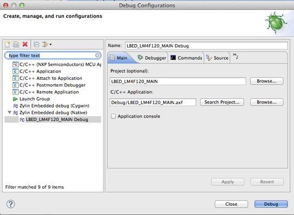Click the C/C++ Remote Application icon
The height and width of the screenshot is (215, 294).
pyautogui.click(x=15, y=92)
